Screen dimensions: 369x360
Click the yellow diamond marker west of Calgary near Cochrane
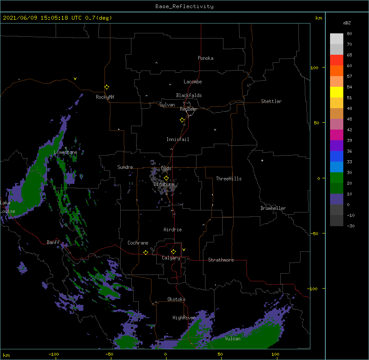click(x=146, y=252)
